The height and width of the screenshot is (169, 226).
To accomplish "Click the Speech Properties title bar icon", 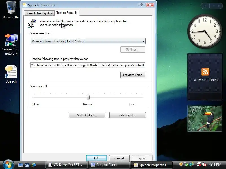I will tap(24, 5).
